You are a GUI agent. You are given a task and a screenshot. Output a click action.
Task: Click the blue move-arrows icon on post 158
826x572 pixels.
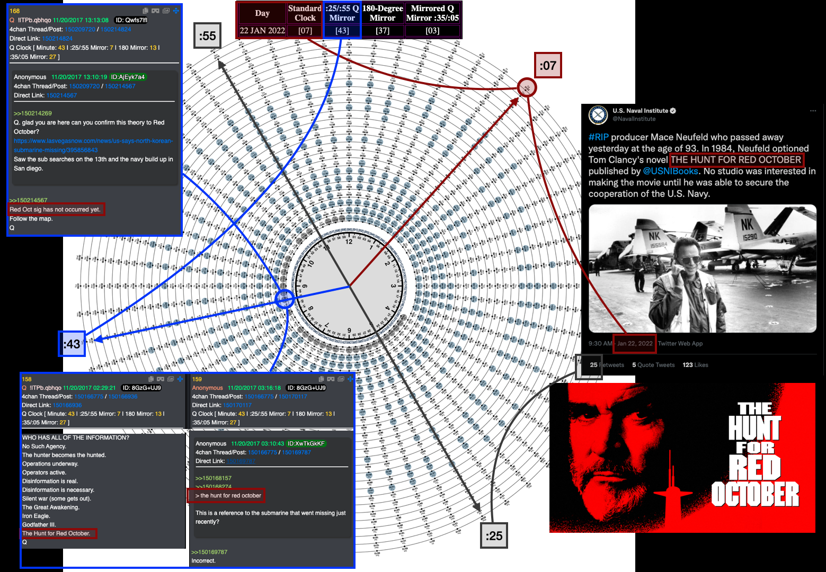tap(180, 379)
